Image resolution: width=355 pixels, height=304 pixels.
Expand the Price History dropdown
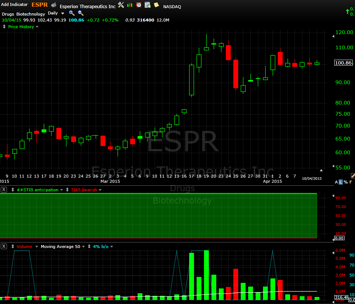click(37, 27)
